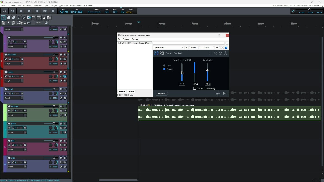The width and height of the screenshot is (324, 182).
Task: Expand input dropdown on Аир track
Action: [25, 167]
